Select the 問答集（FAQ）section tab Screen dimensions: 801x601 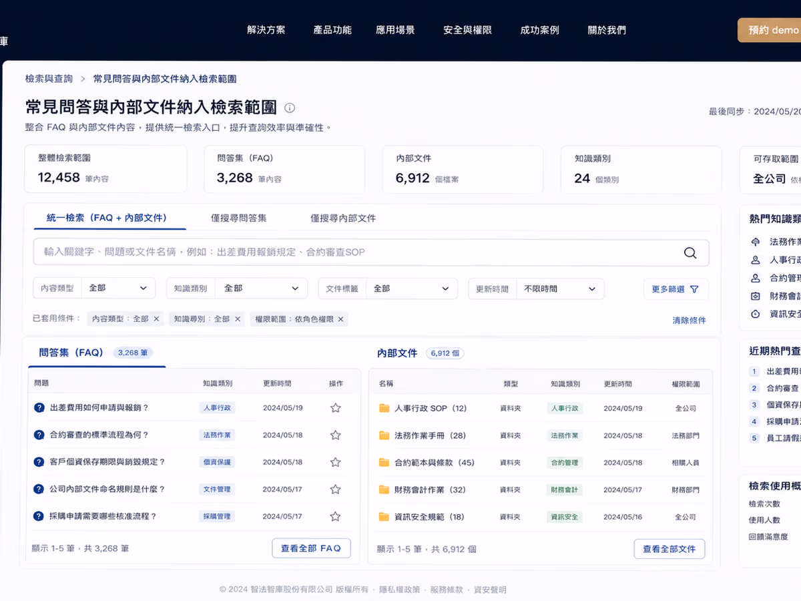click(97, 353)
